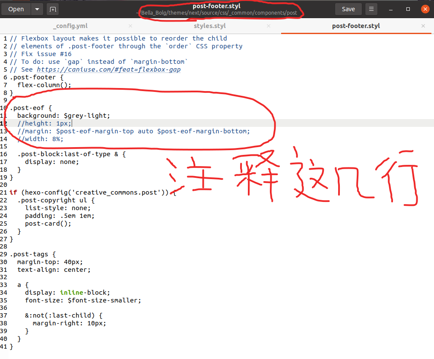Open the hamburger menu next to Save
434x359 pixels.
[371, 9]
